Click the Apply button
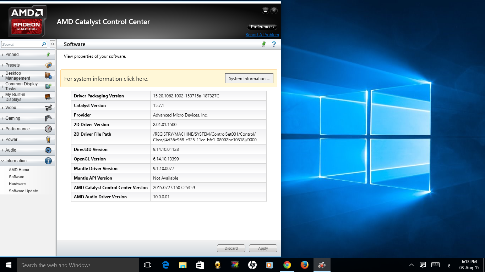Screen dimensions: 485x272 [263, 248]
